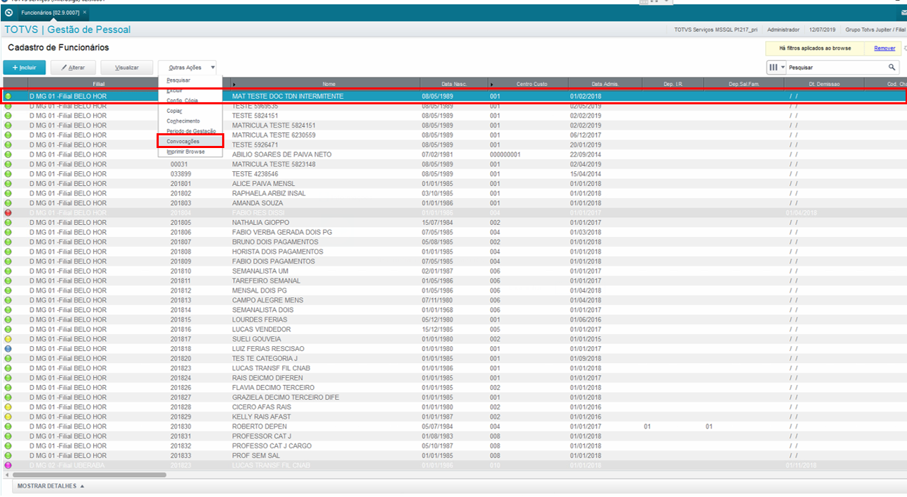This screenshot has width=907, height=497.
Task: Click Remover link to clear filters
Action: [x=884, y=49]
